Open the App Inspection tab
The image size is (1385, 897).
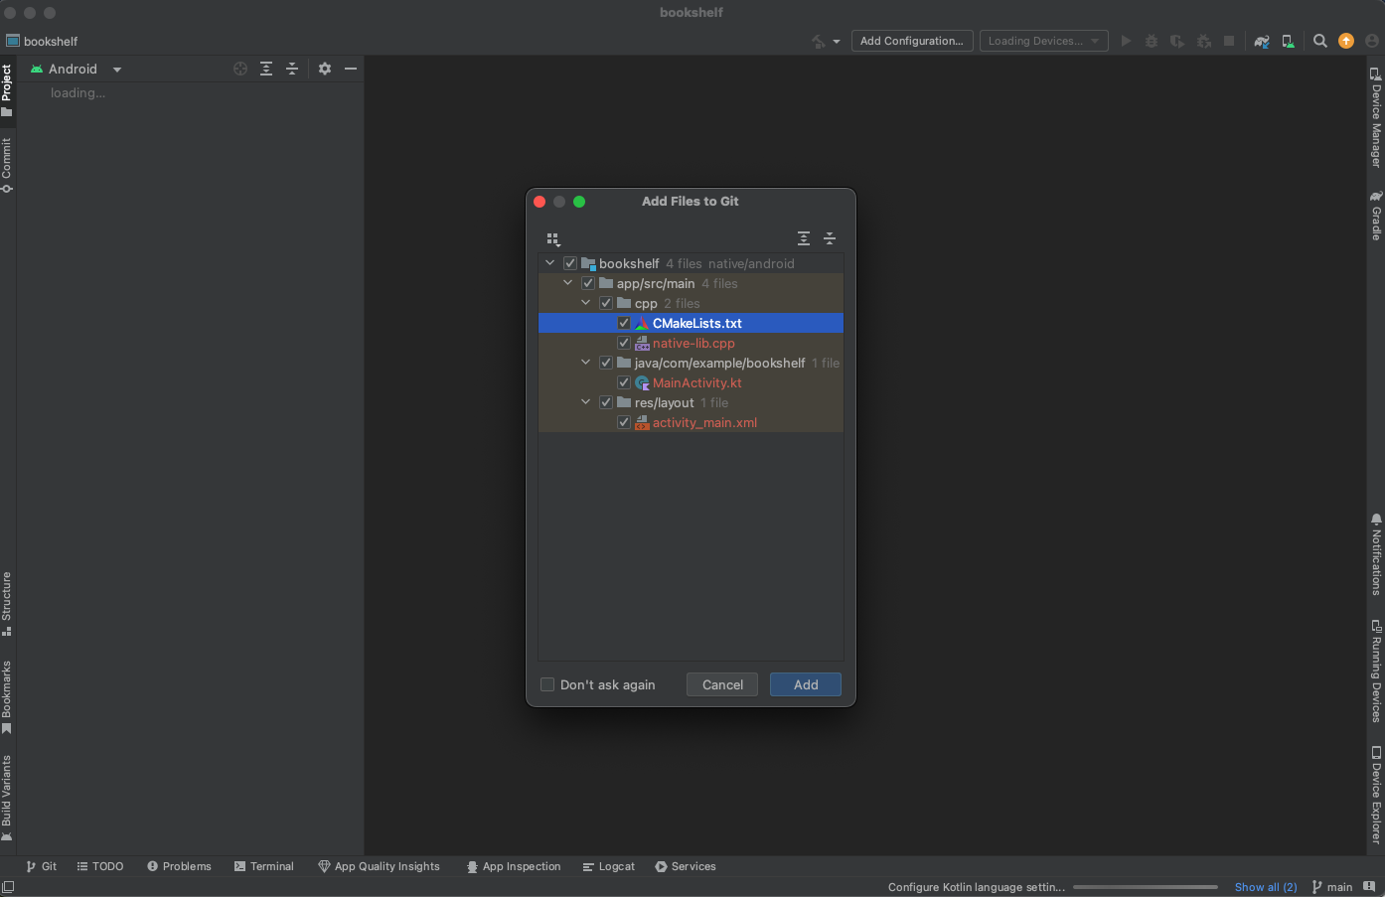click(514, 866)
